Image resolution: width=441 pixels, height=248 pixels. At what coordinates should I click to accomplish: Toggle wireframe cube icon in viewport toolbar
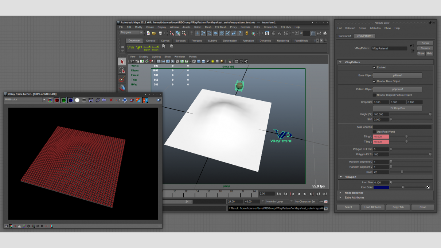tap(194, 61)
